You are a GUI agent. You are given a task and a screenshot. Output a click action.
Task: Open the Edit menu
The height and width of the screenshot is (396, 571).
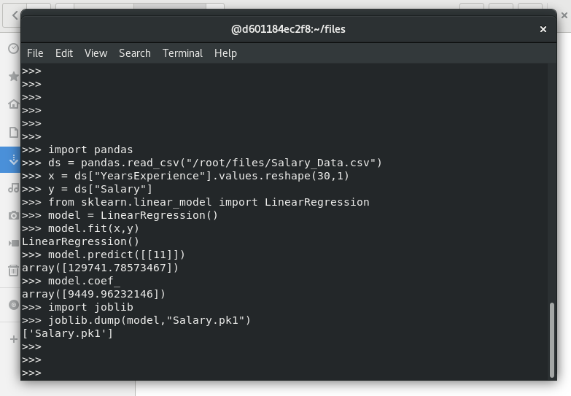[x=64, y=53]
